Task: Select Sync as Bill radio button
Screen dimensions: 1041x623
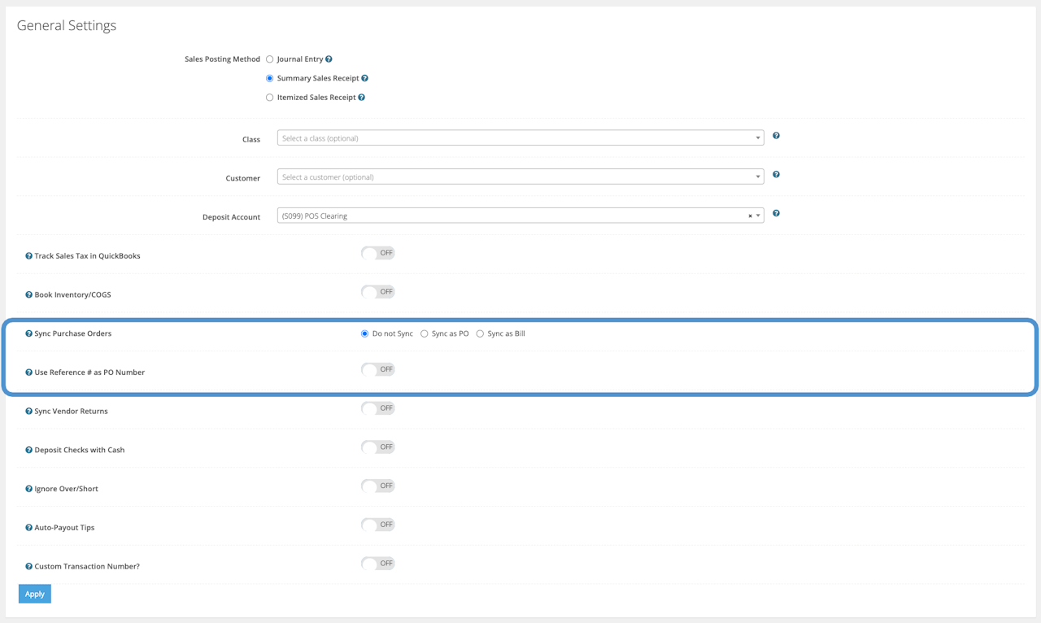Action: pyautogui.click(x=480, y=334)
